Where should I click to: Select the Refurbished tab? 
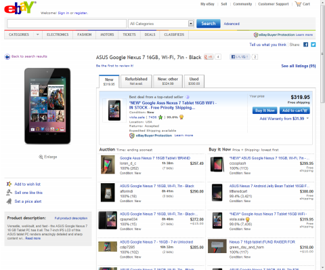tap(136, 81)
